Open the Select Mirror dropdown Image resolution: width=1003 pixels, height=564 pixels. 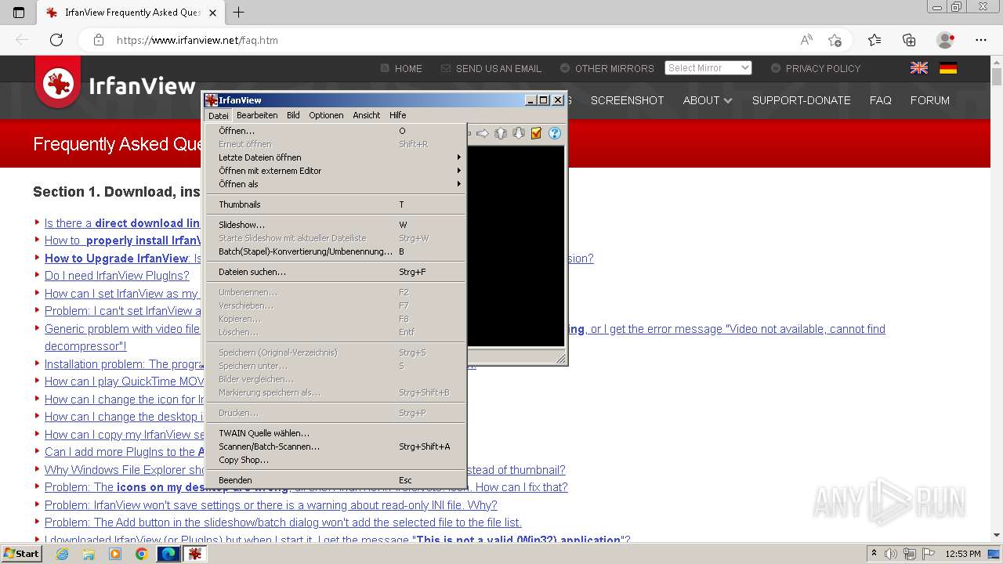pyautogui.click(x=708, y=68)
